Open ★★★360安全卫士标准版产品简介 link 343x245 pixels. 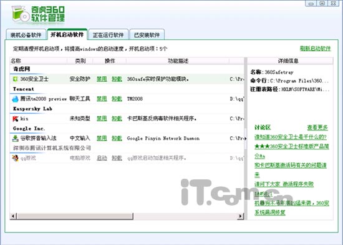292,146
